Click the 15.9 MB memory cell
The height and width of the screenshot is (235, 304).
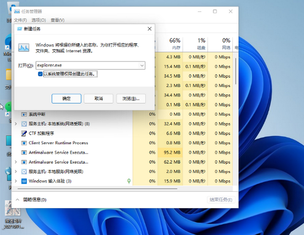170,181
